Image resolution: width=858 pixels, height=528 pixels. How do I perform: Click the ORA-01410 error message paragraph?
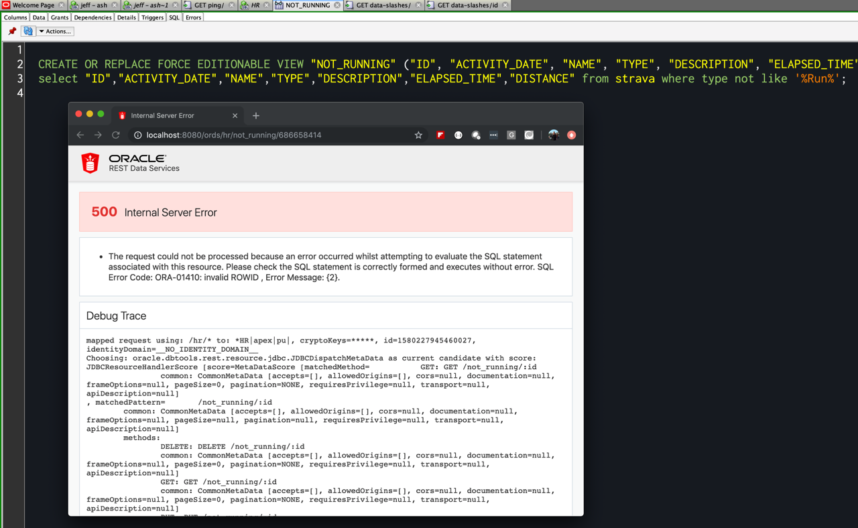coord(331,267)
